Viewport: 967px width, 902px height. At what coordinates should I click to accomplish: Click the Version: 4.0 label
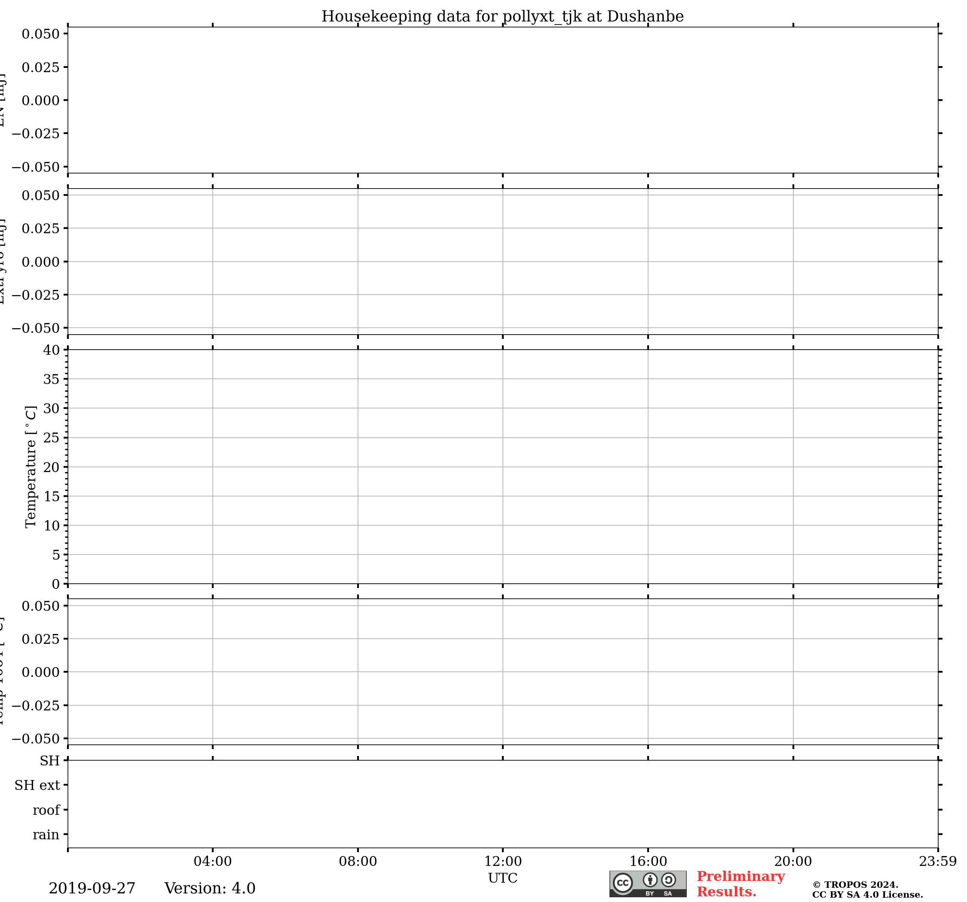pyautogui.click(x=210, y=888)
